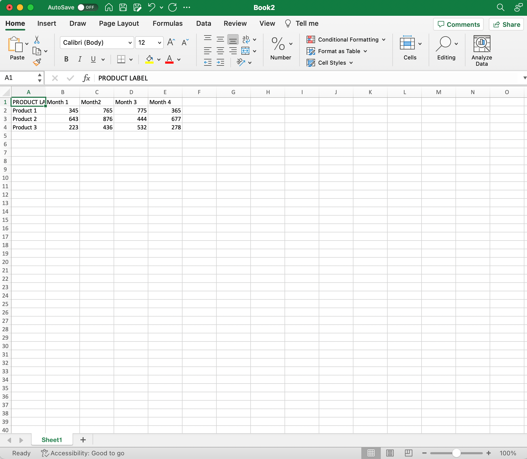Select the Format Painter tool
The image size is (527, 459).
37,62
